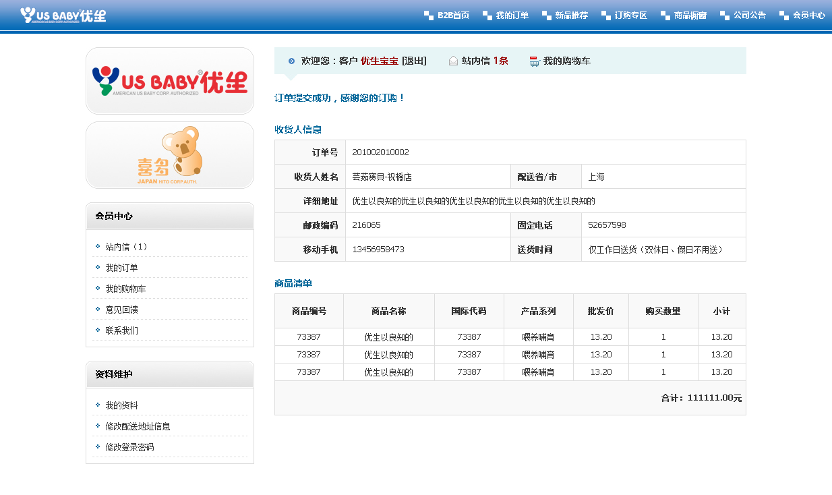Click 意见回馈 in the sidebar
The width and height of the screenshot is (832, 495).
(x=121, y=310)
